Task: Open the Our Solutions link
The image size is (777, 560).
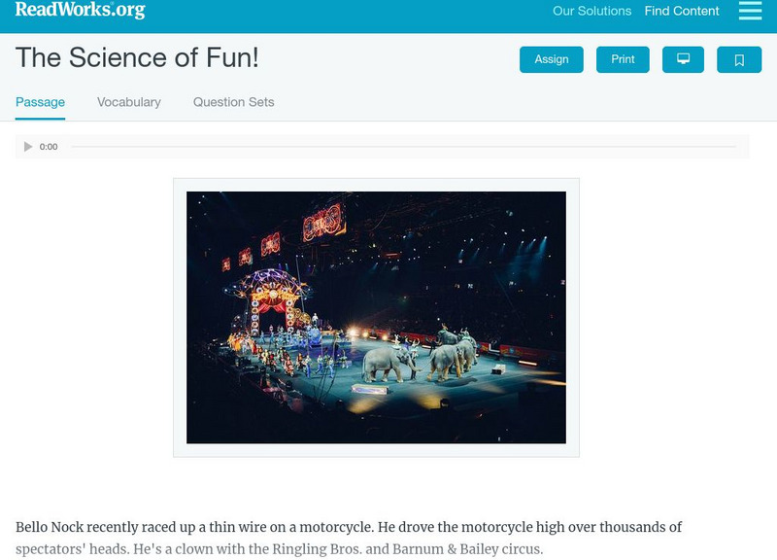Action: point(591,12)
